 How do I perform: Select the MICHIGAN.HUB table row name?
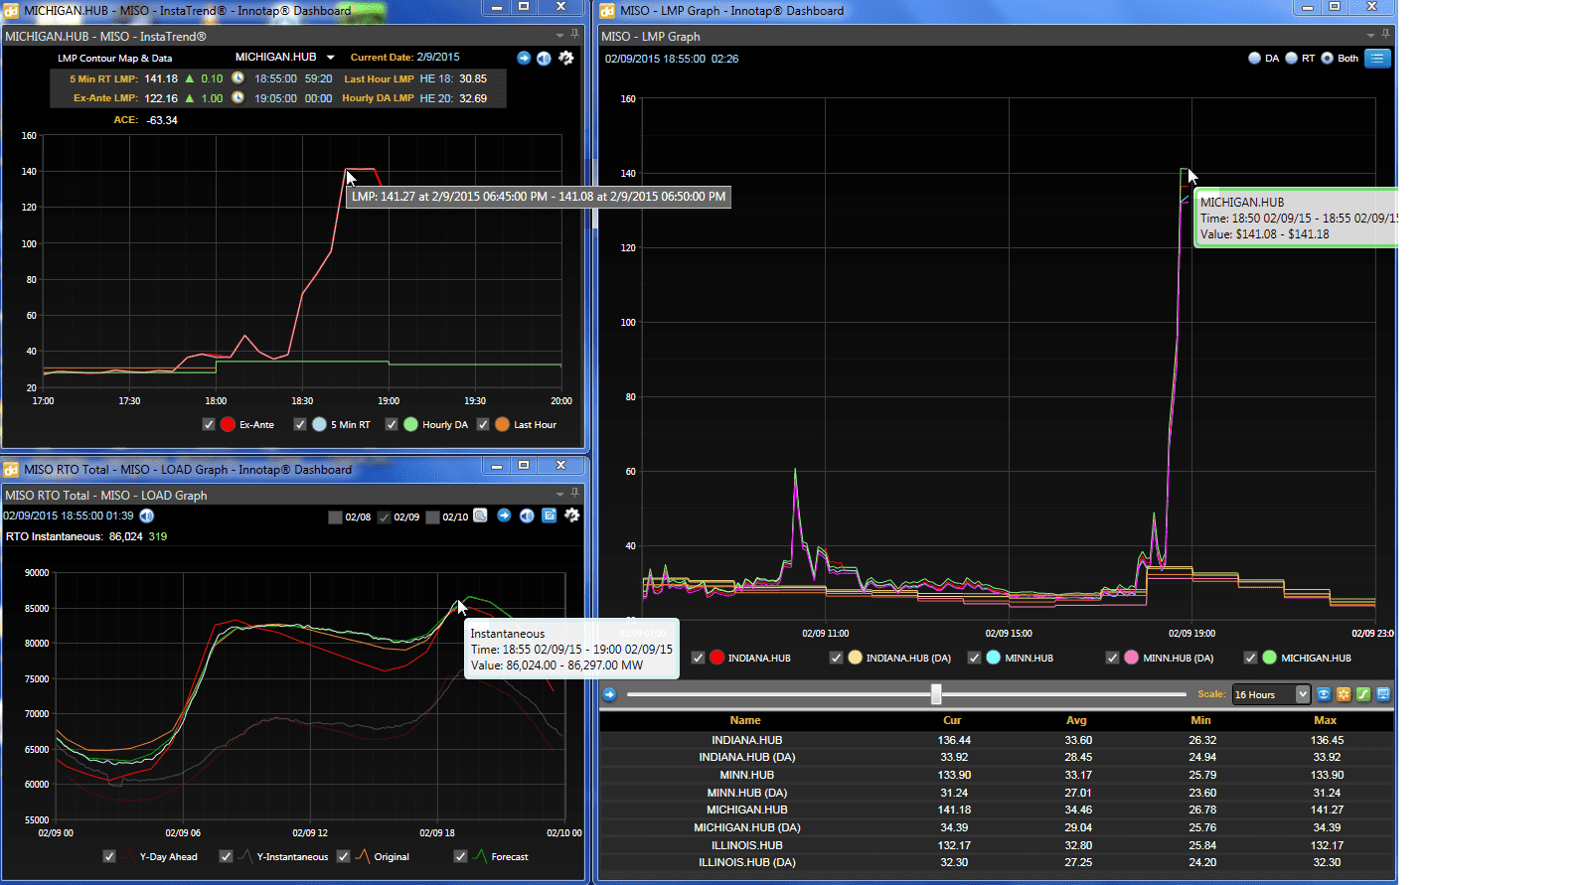pos(747,810)
